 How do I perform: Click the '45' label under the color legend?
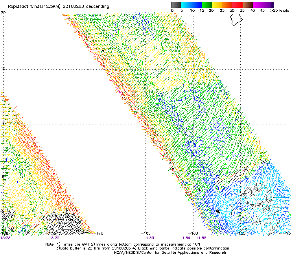tap(262, 11)
